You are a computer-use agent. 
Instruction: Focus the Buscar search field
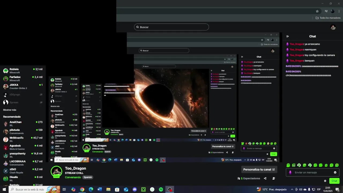171,27
